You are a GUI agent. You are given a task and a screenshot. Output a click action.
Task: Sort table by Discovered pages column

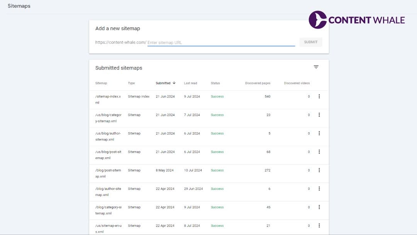click(x=258, y=83)
